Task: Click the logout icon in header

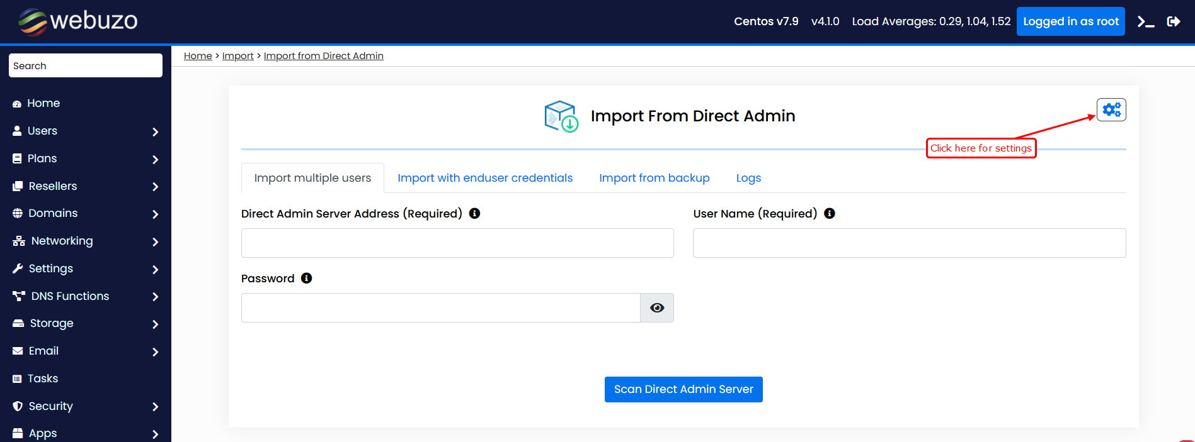Action: 1174,22
